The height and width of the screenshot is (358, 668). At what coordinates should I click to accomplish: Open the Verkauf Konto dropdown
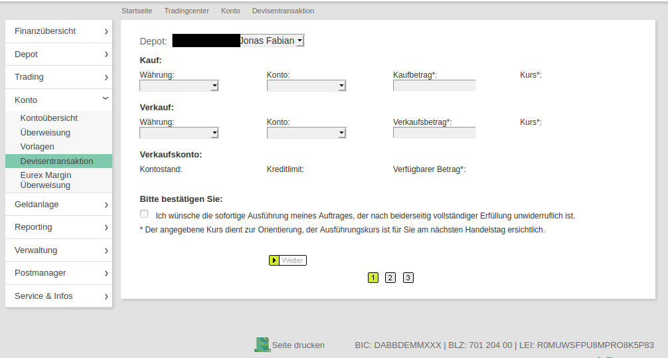(x=306, y=133)
